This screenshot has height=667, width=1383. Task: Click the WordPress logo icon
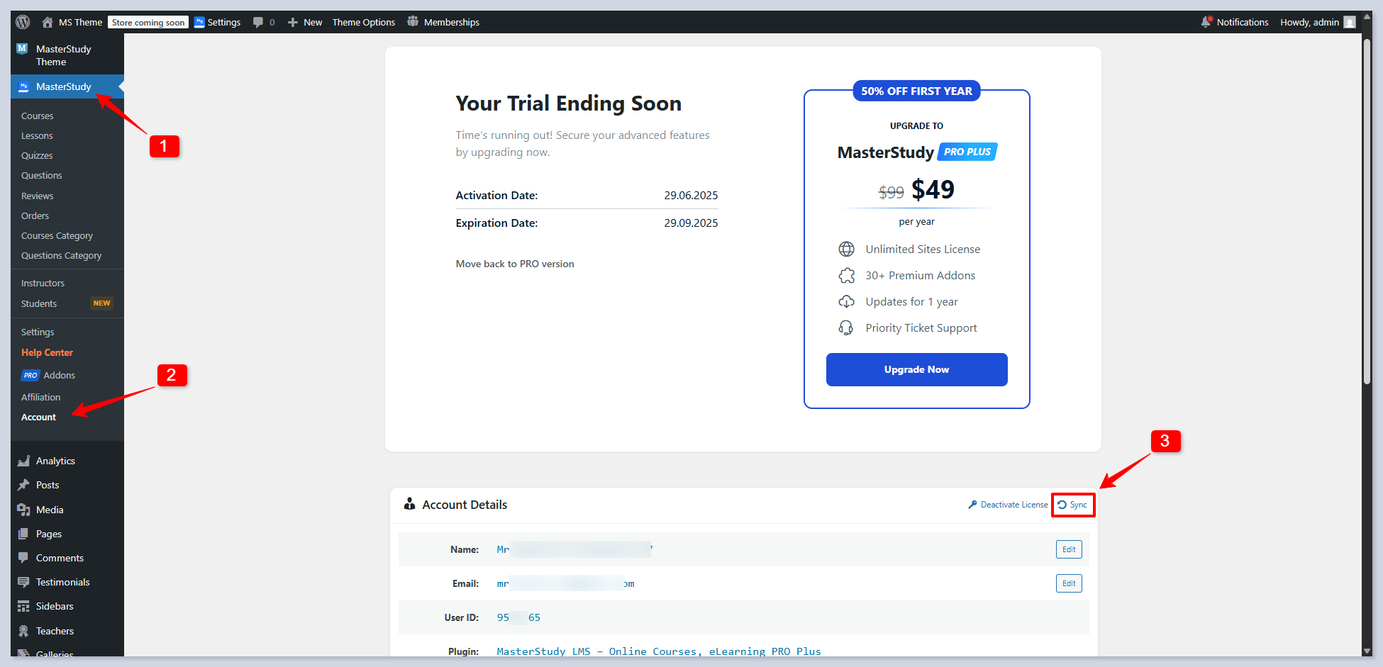tap(23, 22)
